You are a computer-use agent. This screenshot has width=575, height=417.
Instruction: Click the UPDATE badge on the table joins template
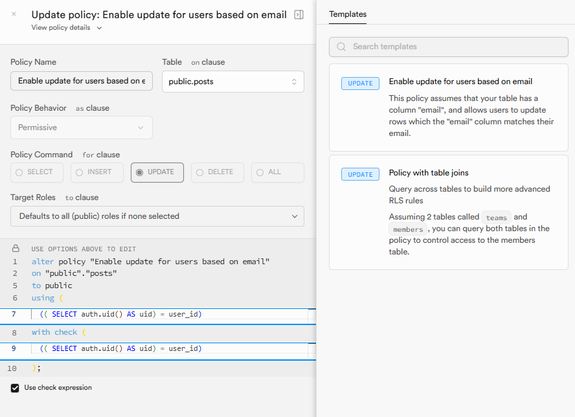pos(360,174)
